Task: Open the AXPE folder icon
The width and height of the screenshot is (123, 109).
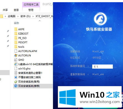Action: (16, 29)
